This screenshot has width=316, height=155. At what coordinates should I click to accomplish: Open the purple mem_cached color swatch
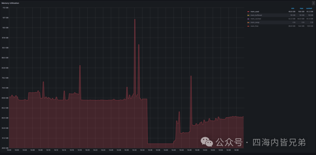[248, 19]
